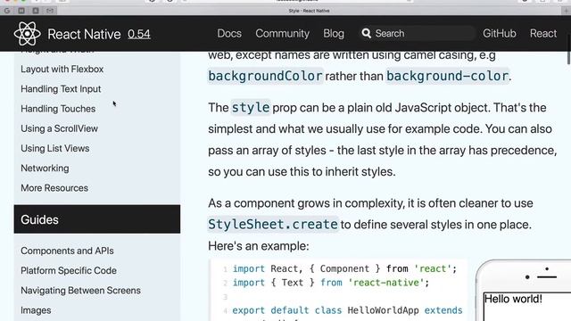Open the third pinned tab icon
Viewport: 571px width, 321px height.
click(36, 11)
